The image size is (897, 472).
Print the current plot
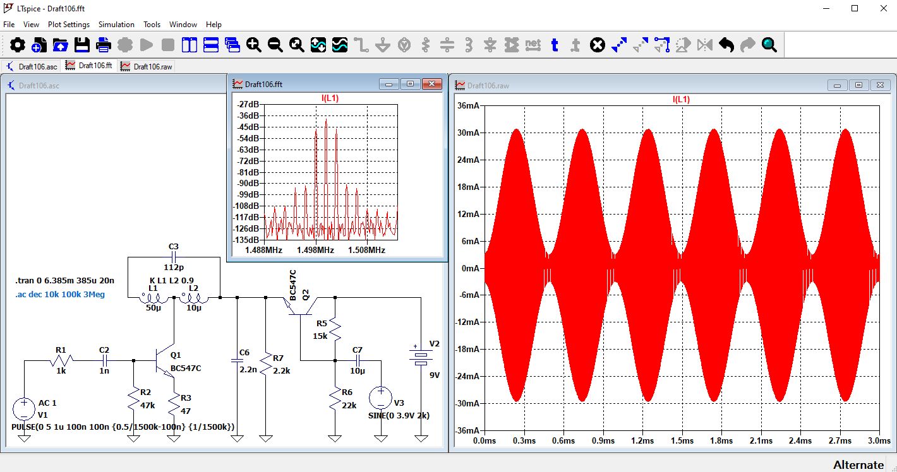pyautogui.click(x=104, y=45)
